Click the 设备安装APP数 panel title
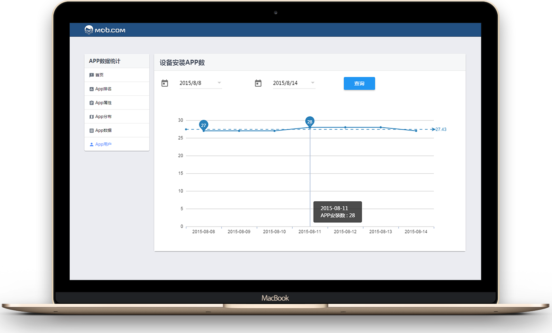Screen dimensions: 552x333 182,62
